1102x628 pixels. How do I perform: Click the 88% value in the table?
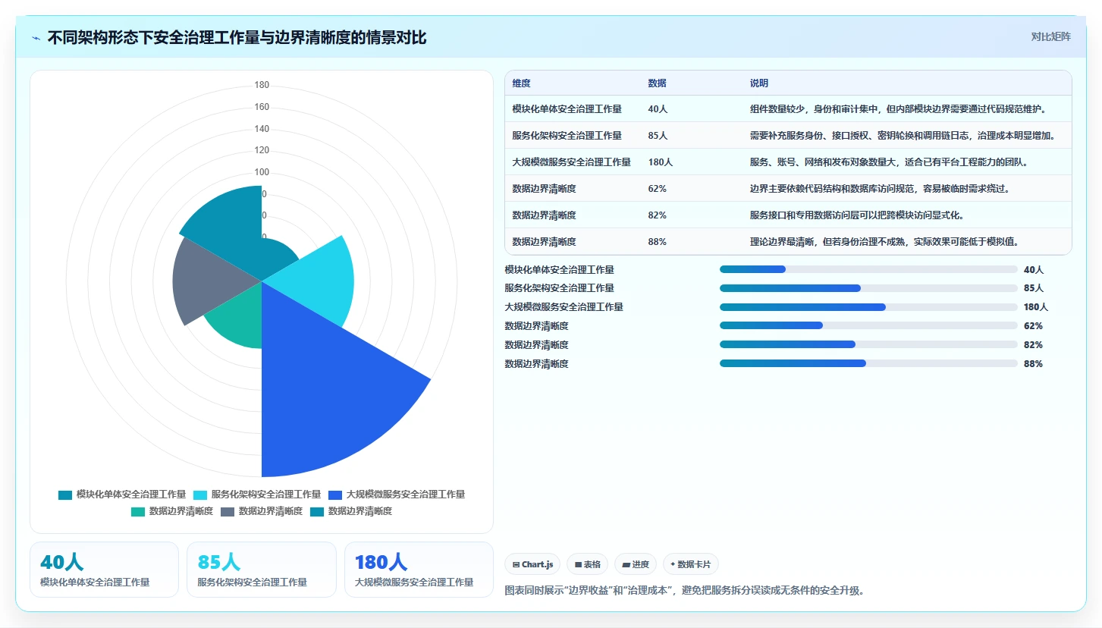click(x=657, y=242)
